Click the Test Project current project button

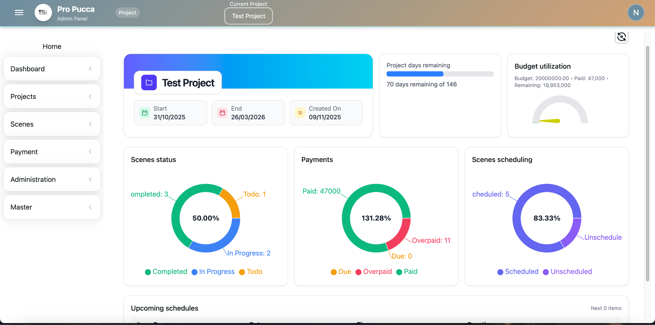tap(248, 16)
